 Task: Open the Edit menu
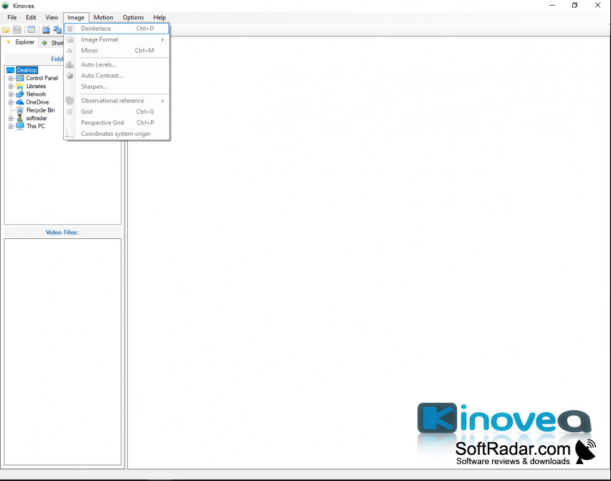coord(31,18)
